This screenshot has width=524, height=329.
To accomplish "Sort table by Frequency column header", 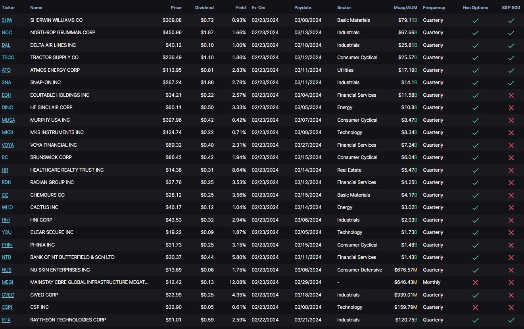I will [434, 8].
